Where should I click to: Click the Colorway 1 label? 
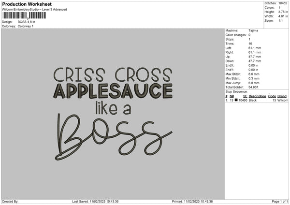pyautogui.click(x=25, y=26)
